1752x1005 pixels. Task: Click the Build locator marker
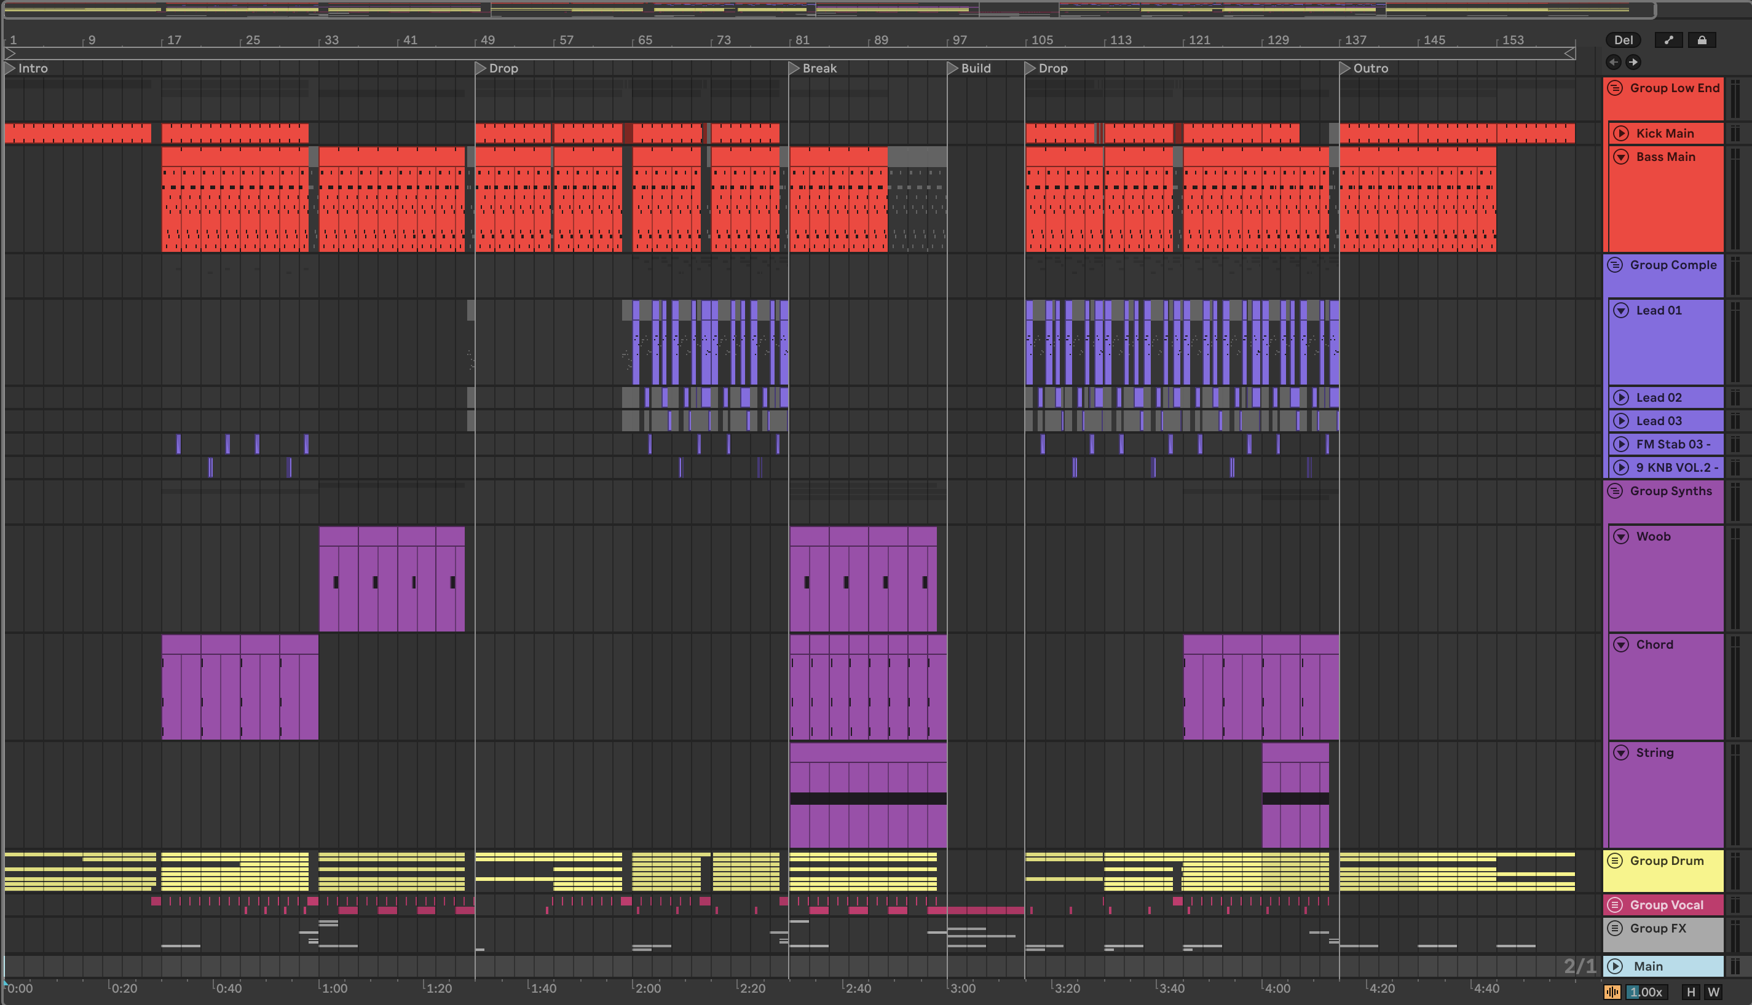(953, 68)
